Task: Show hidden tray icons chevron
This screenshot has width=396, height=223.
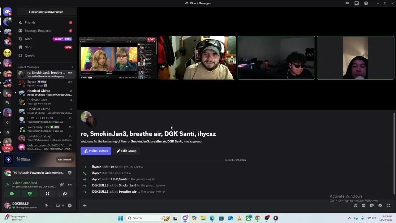Action: (349, 218)
